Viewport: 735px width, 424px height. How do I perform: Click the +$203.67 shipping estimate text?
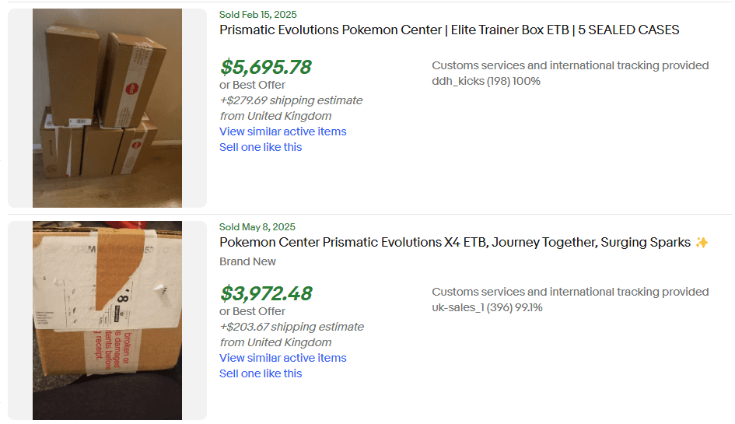click(x=292, y=327)
